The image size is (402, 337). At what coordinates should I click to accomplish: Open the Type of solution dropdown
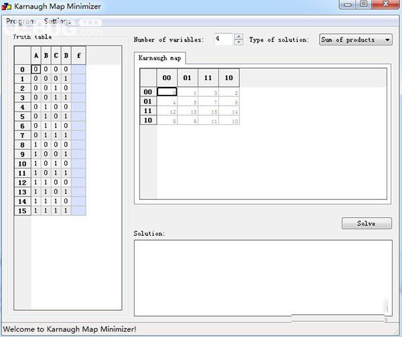(x=356, y=39)
